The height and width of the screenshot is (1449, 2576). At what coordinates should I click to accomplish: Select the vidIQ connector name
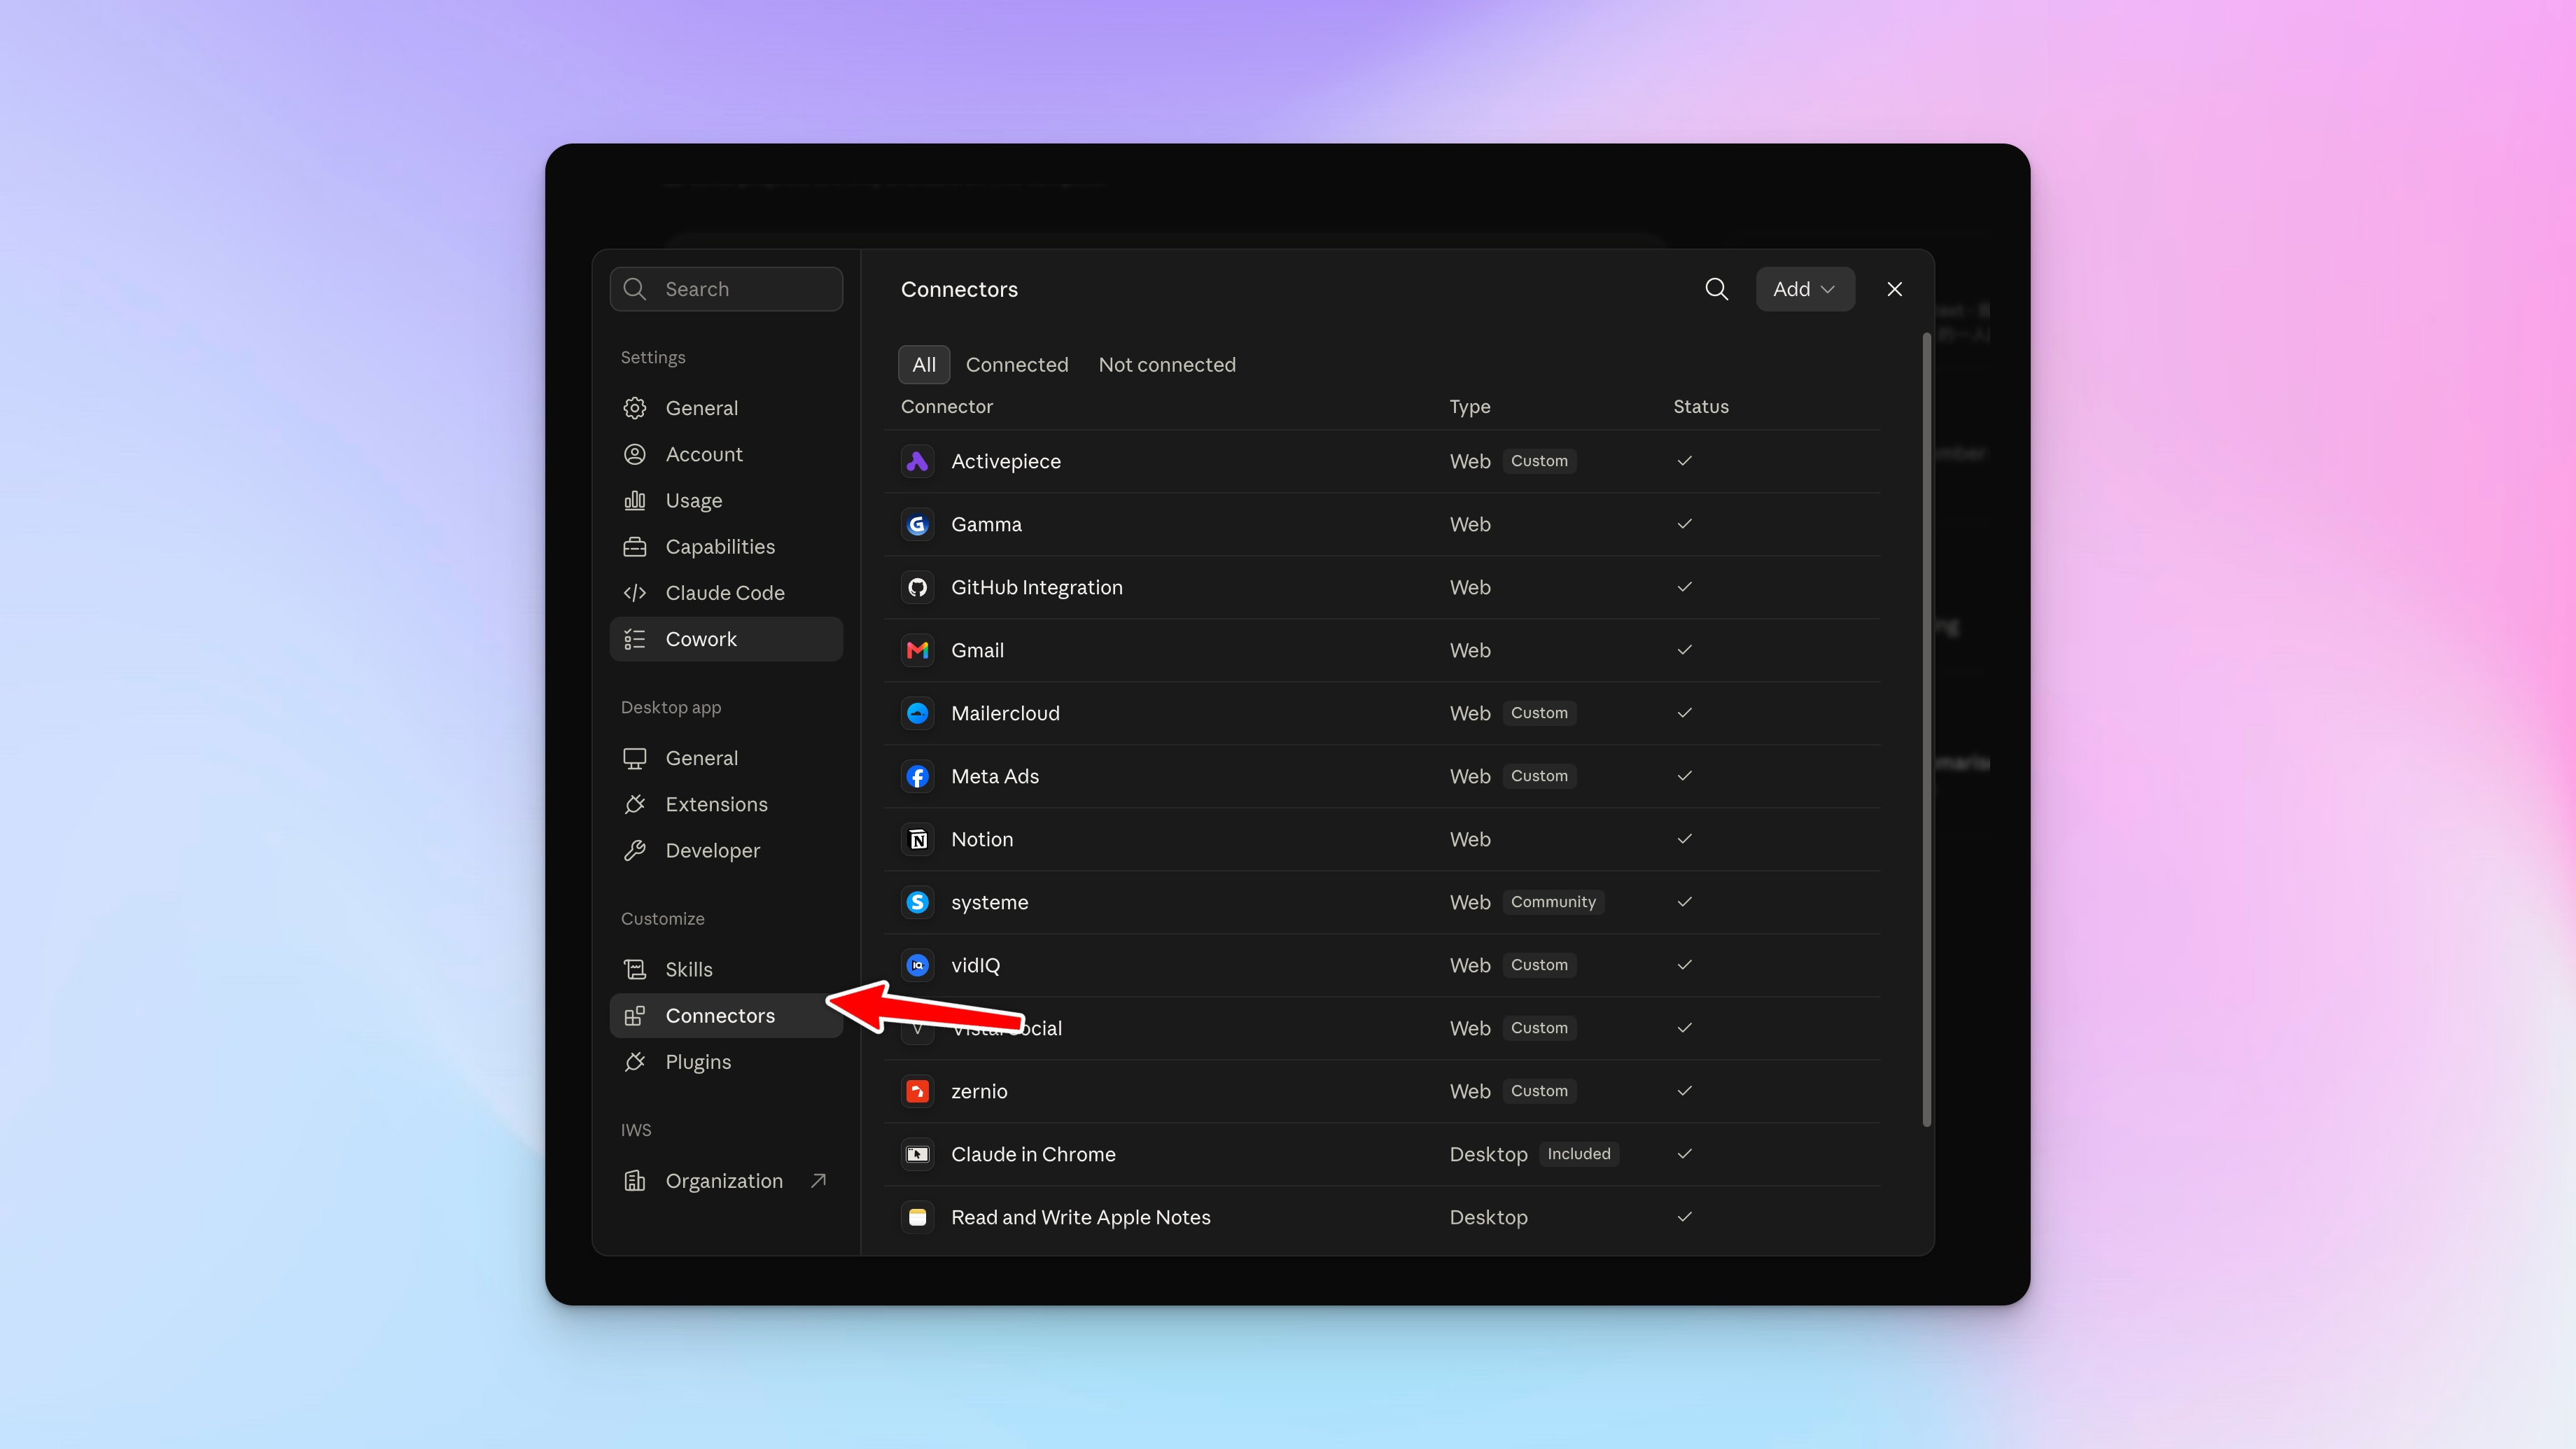point(975,965)
